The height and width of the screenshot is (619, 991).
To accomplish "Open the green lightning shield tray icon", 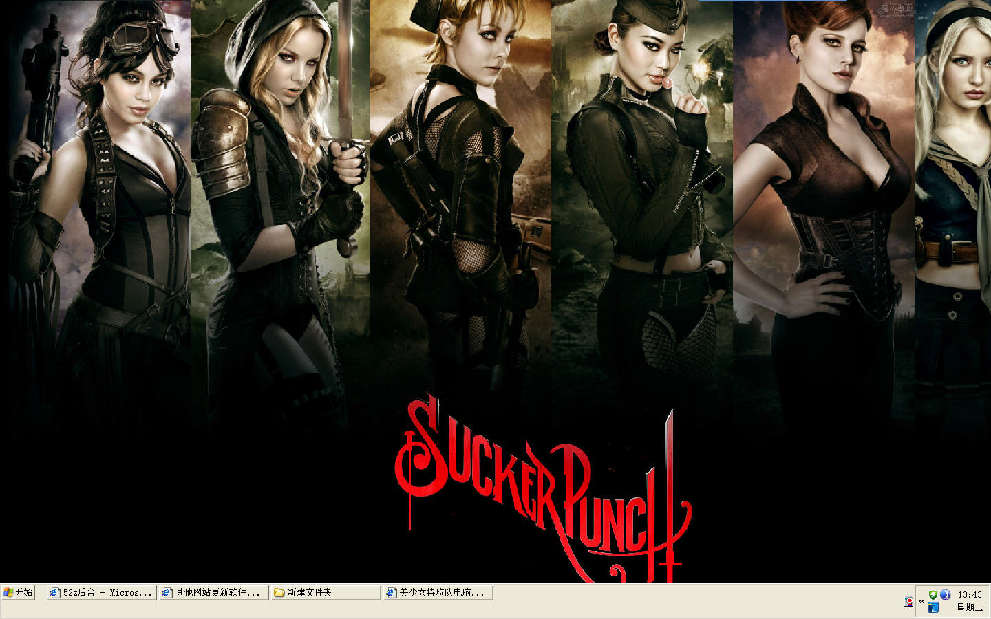I will [x=933, y=595].
